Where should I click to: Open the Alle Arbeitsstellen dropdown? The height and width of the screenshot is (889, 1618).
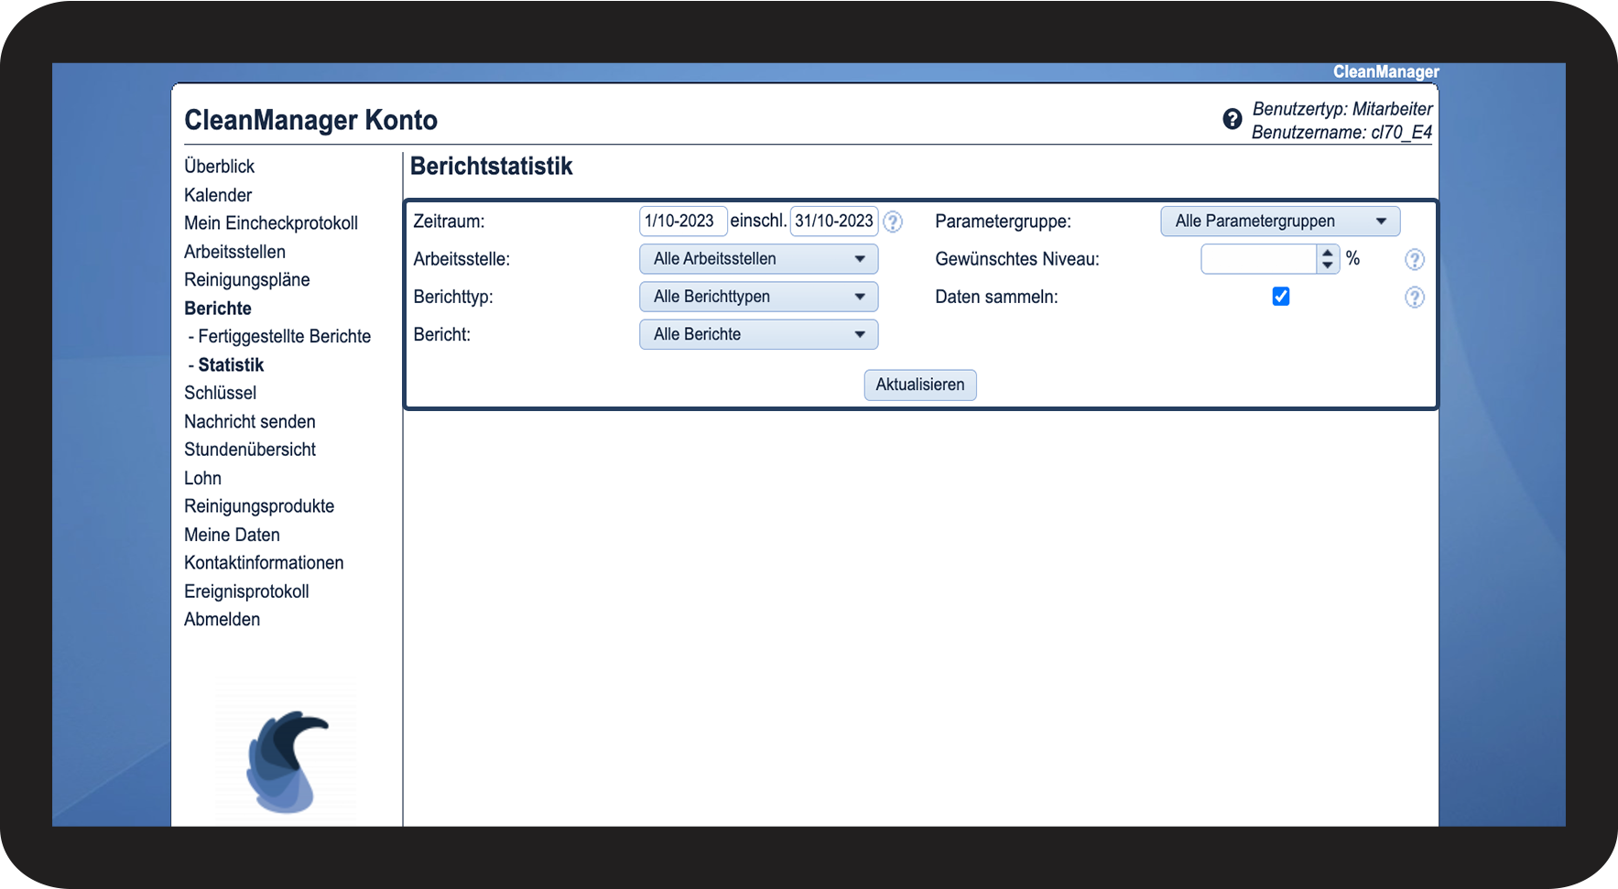pos(758,259)
